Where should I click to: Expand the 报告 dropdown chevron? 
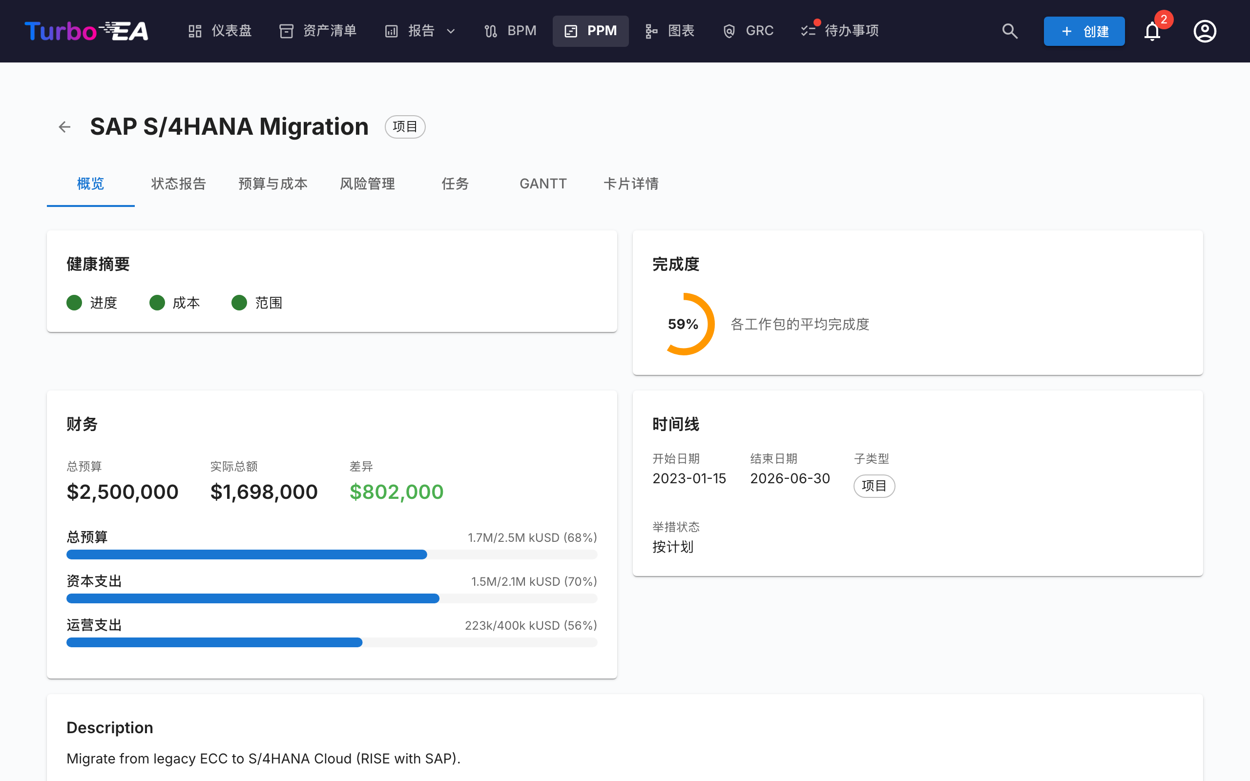pos(451,31)
